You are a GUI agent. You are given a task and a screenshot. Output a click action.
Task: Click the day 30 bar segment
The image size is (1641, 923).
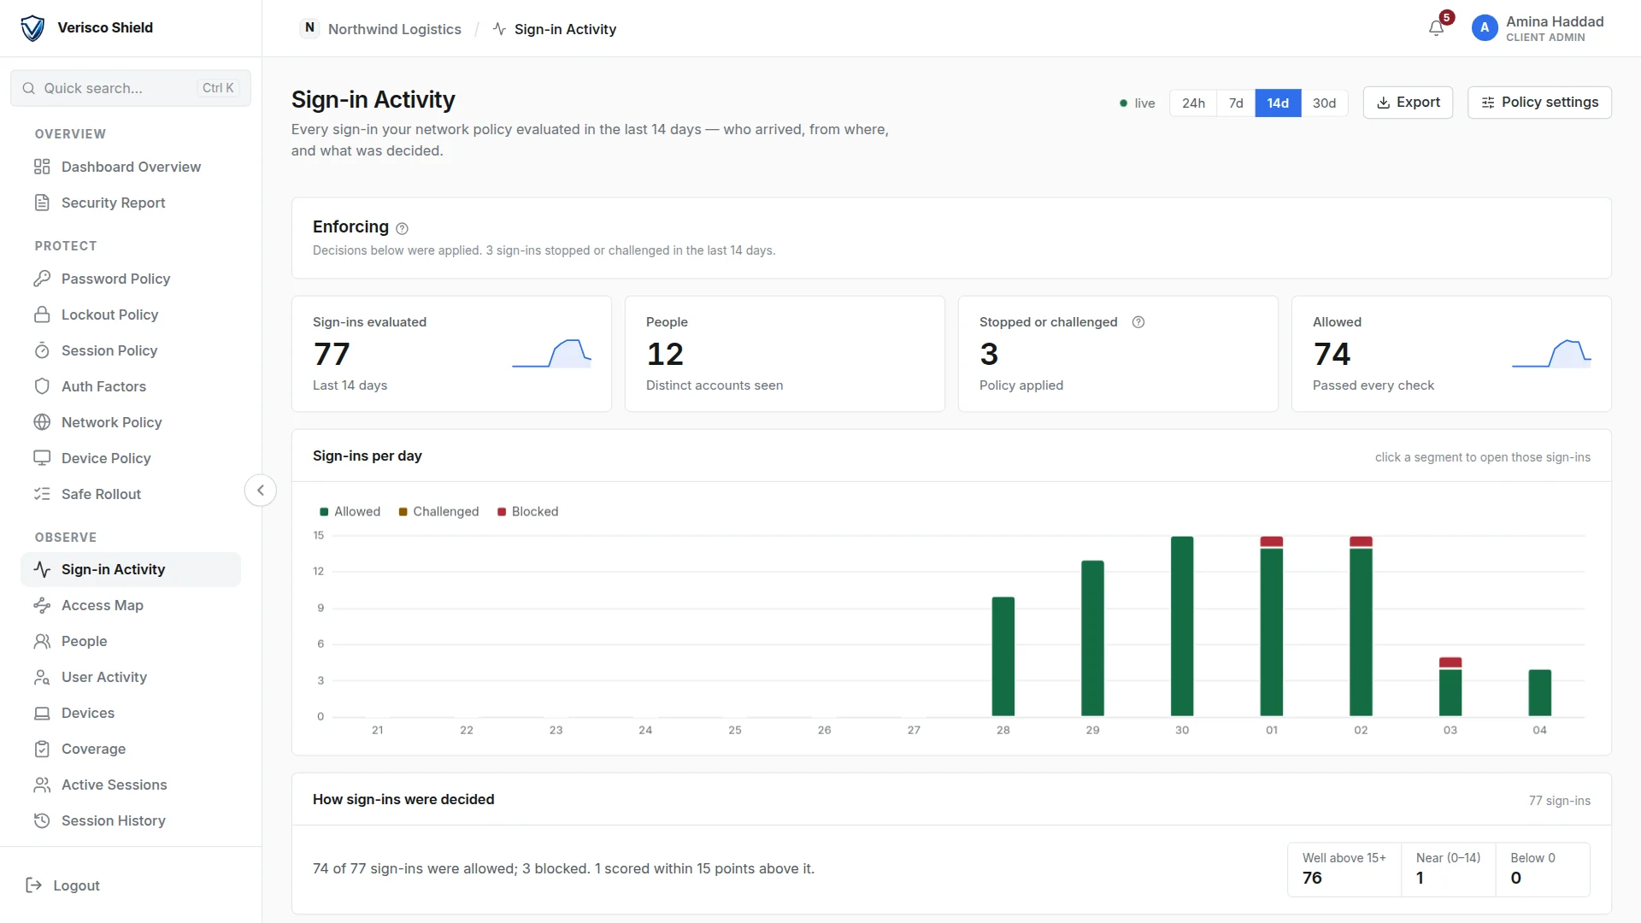(1182, 626)
